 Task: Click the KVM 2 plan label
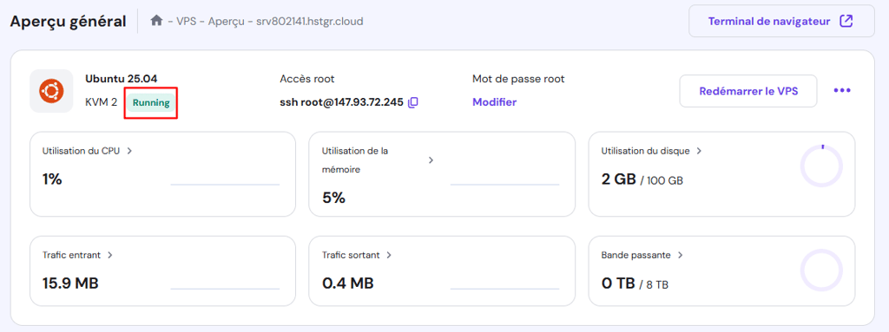click(101, 102)
